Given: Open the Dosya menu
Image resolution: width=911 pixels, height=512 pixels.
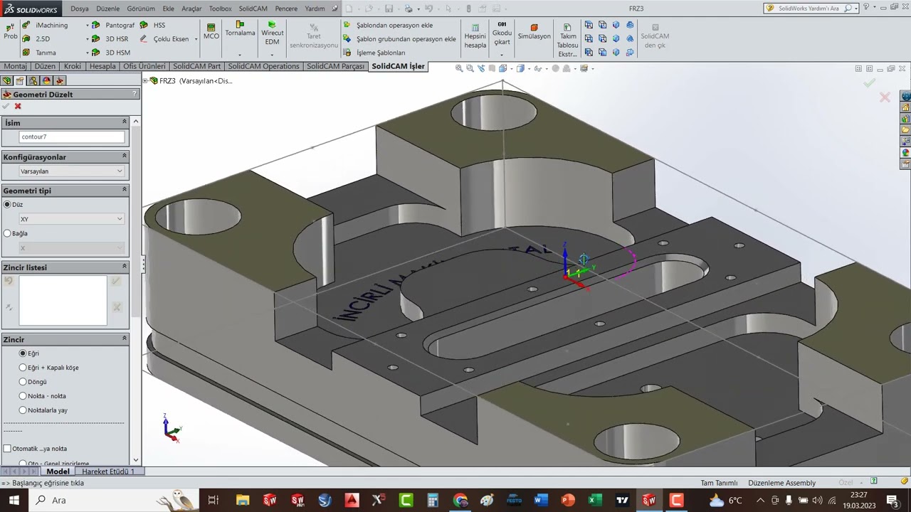Looking at the screenshot, I should tap(80, 9).
